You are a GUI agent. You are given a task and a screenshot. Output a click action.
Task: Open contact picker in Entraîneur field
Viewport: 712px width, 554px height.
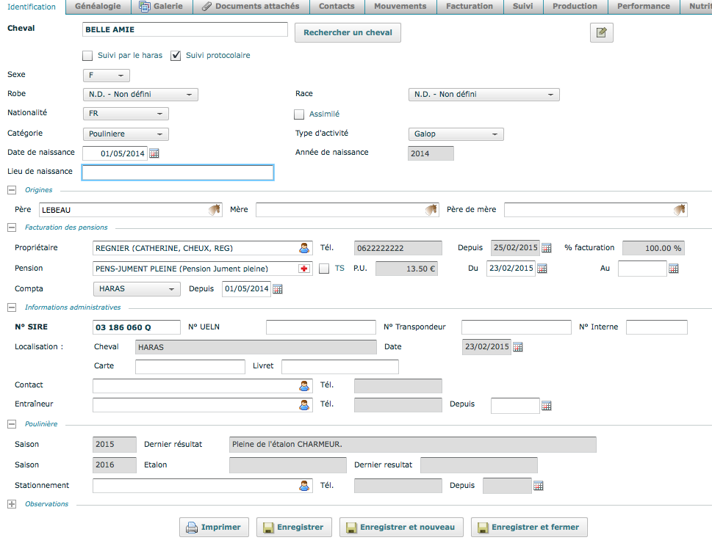tap(304, 404)
